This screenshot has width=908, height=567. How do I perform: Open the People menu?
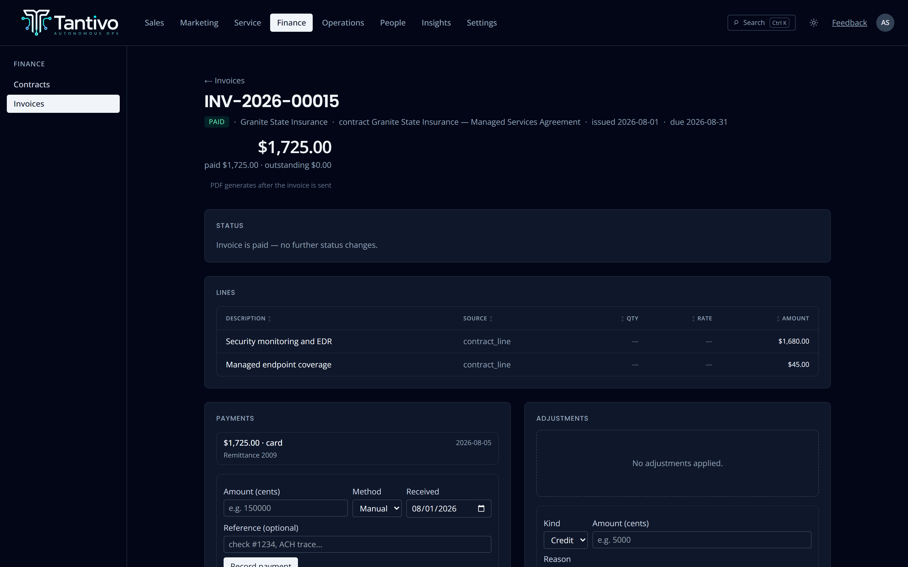392,23
